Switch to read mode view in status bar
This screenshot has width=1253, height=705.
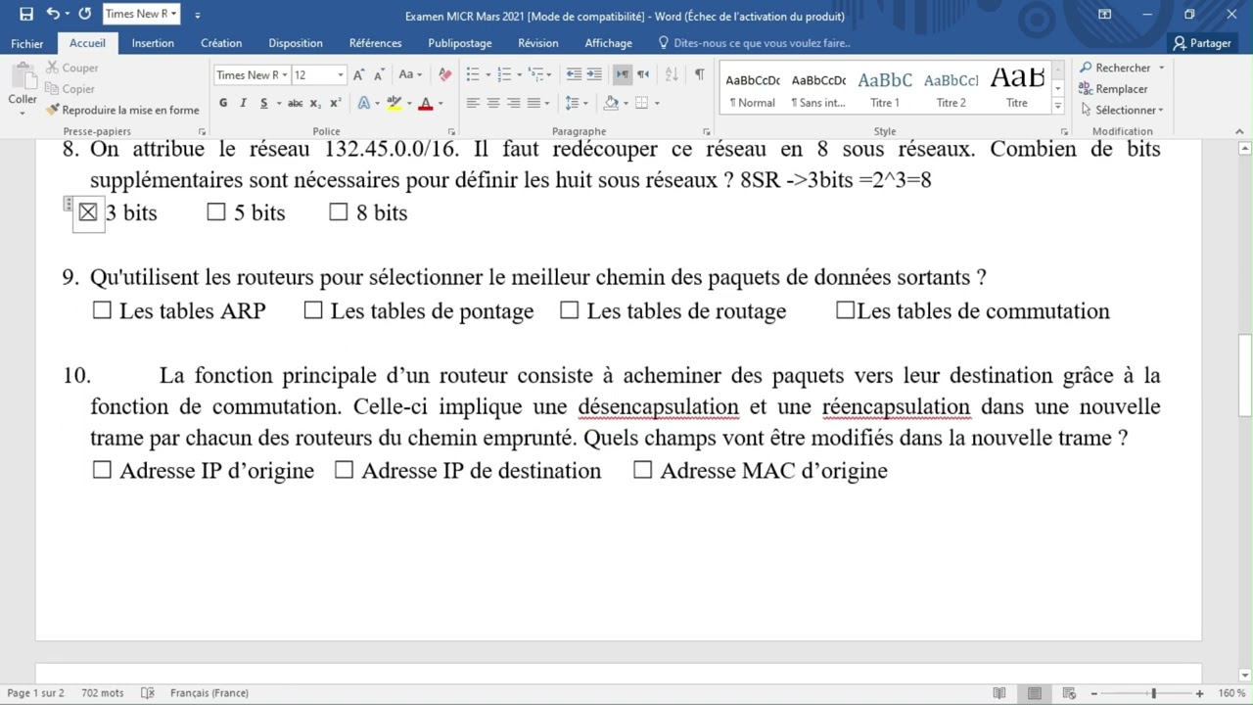(999, 693)
